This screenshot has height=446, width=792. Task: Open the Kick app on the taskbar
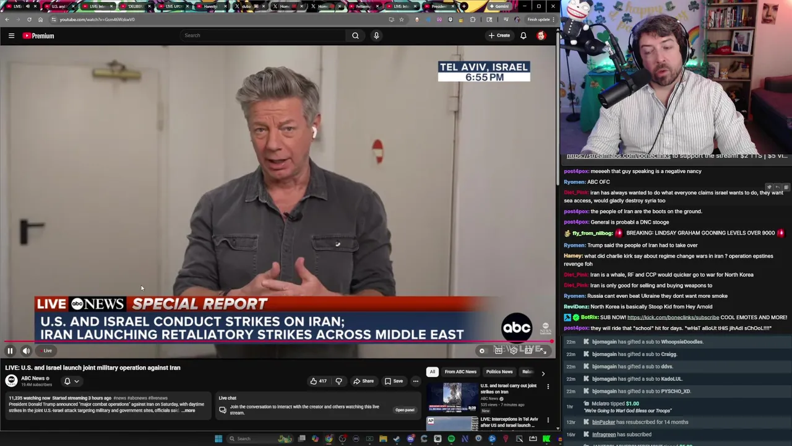click(x=546, y=439)
